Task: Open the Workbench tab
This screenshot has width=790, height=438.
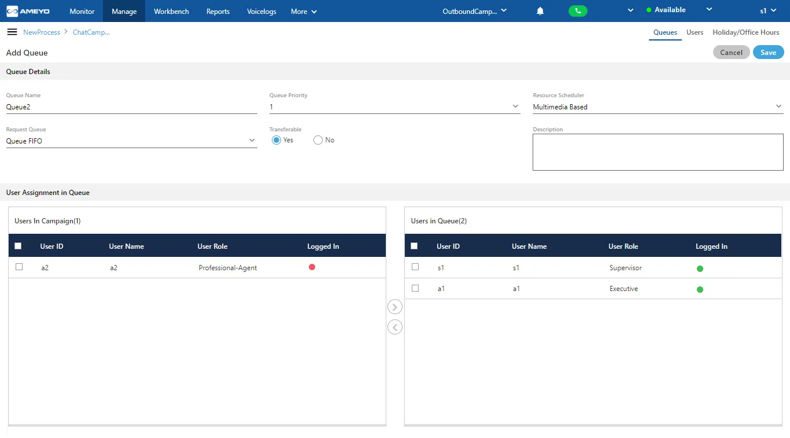Action: tap(171, 11)
